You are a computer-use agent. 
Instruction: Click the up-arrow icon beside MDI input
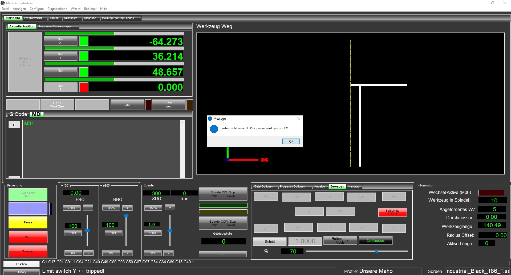(x=14, y=124)
